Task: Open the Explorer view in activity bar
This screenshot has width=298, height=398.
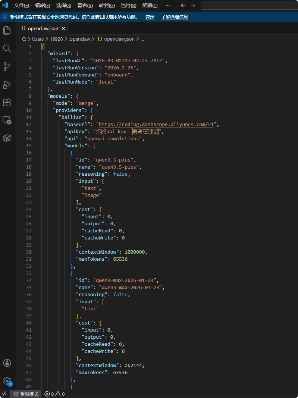Action: tap(7, 31)
